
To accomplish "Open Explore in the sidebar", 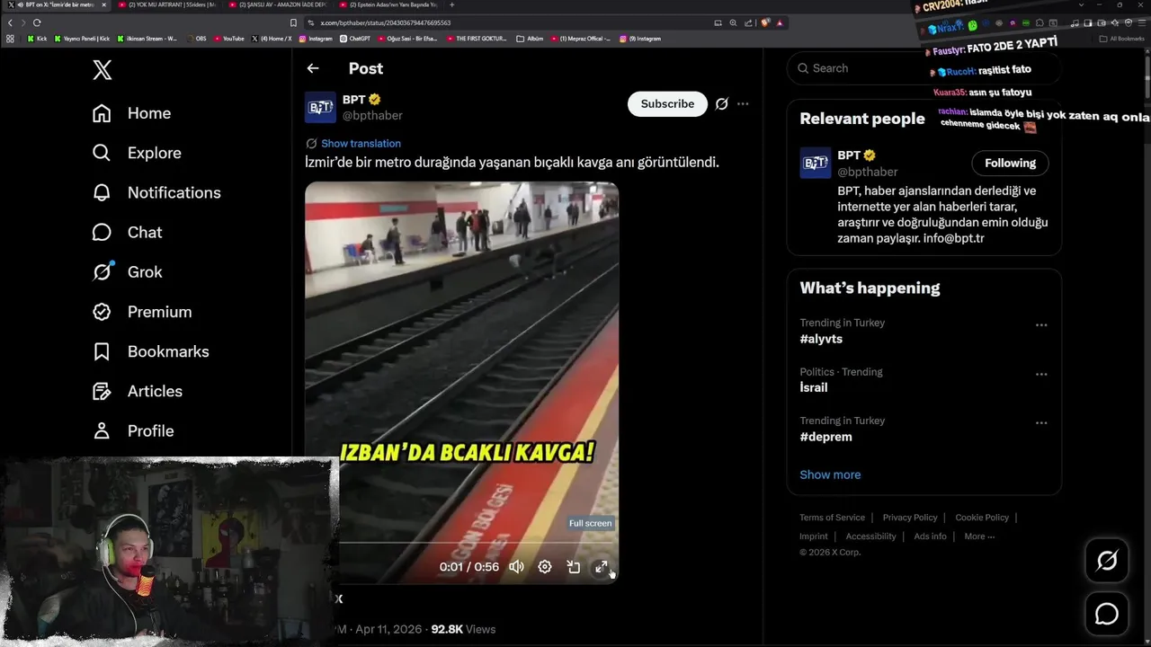I will (x=137, y=153).
